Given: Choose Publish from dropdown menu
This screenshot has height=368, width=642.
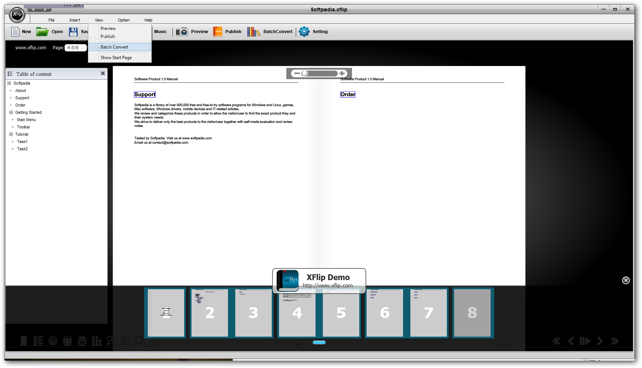Looking at the screenshot, I should point(120,36).
